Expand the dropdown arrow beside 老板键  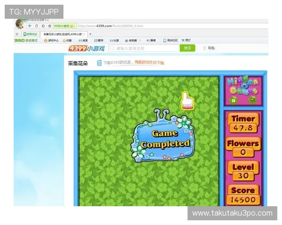(x=140, y=41)
